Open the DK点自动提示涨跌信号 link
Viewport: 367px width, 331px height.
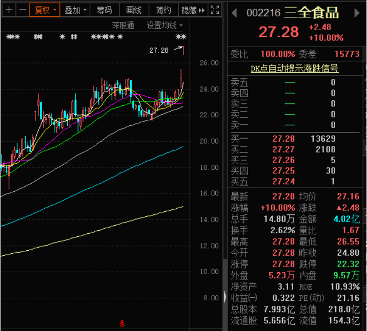click(295, 68)
